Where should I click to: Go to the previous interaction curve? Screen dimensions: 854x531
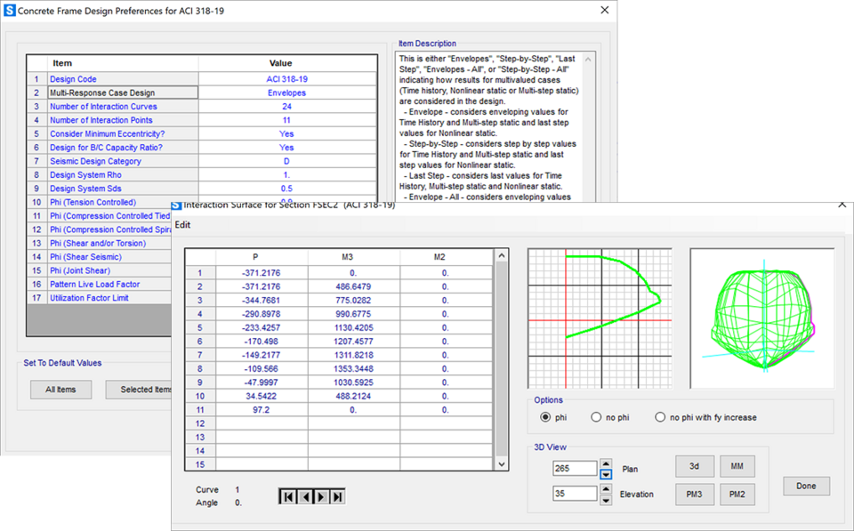point(303,496)
